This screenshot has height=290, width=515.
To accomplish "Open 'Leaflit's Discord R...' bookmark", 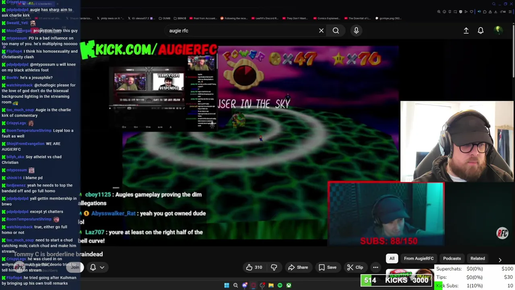I will [265, 18].
